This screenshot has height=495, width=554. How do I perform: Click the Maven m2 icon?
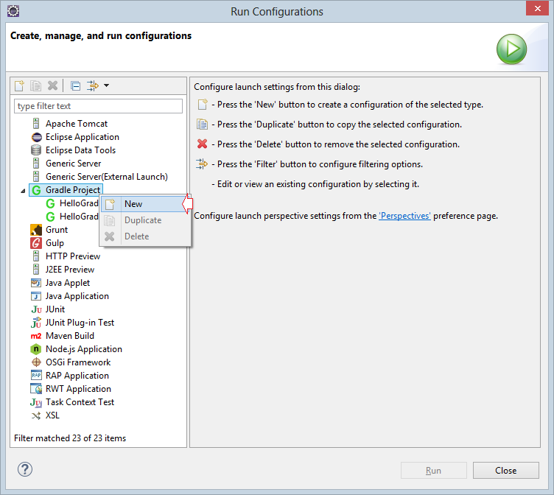click(x=36, y=336)
